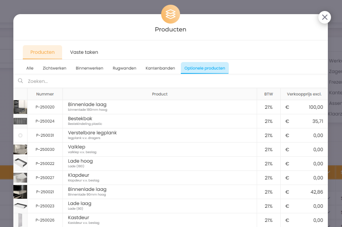The width and height of the screenshot is (342, 227).
Task: Click the Klapdeur product thumbnail
Action: 20,178
